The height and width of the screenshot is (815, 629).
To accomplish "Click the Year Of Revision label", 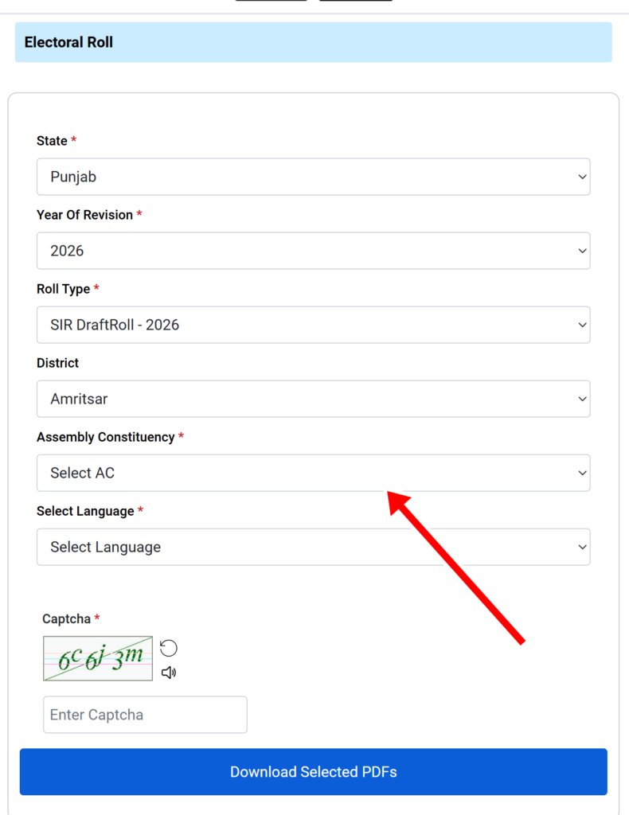I will [x=84, y=215].
